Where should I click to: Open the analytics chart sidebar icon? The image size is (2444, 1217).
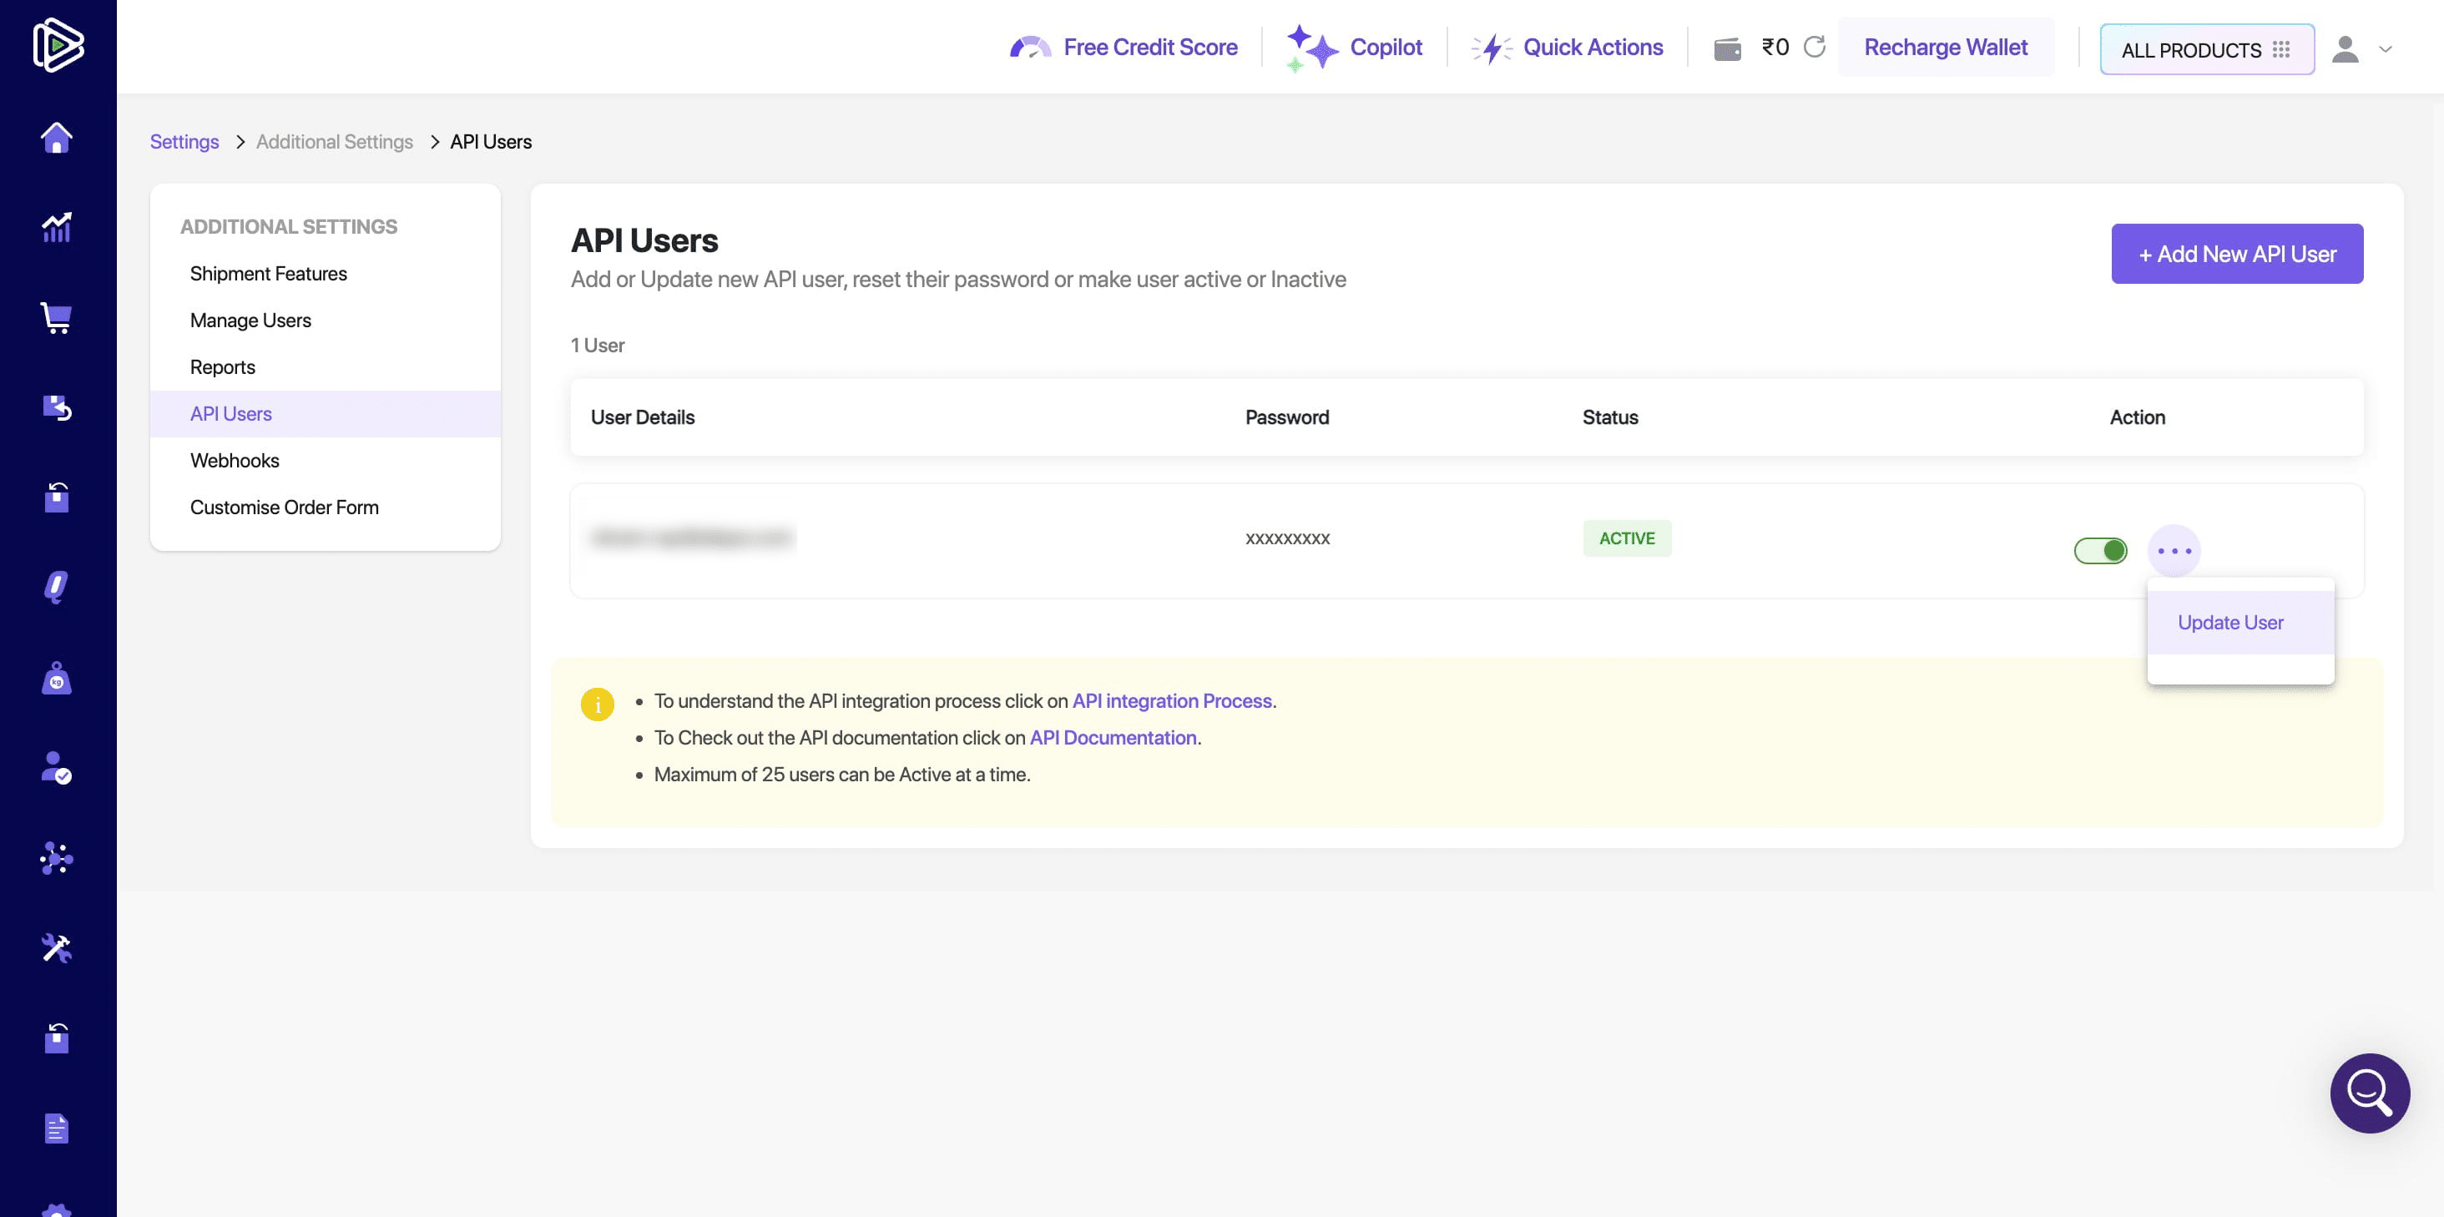pyautogui.click(x=57, y=227)
